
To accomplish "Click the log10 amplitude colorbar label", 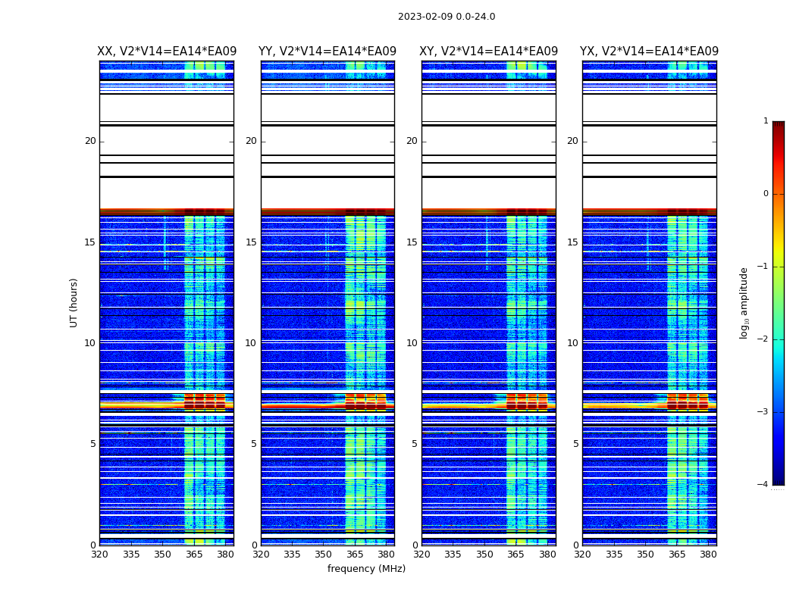I will (x=744, y=303).
